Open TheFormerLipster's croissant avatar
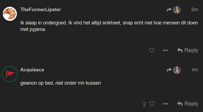Viewport: 203px width, 112px height. coord(10,14)
